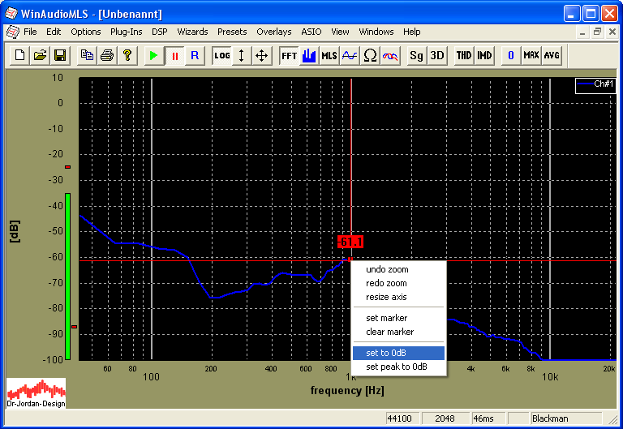Click the New document icon

(x=19, y=56)
